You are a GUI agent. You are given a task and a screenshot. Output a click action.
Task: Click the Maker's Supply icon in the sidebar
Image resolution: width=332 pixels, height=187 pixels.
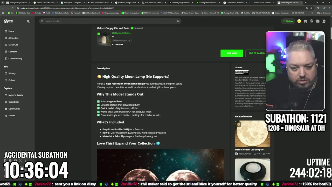pyautogui.click(x=6, y=95)
